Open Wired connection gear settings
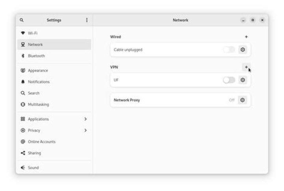Viewport: 284px width, 191px height. pyautogui.click(x=243, y=50)
